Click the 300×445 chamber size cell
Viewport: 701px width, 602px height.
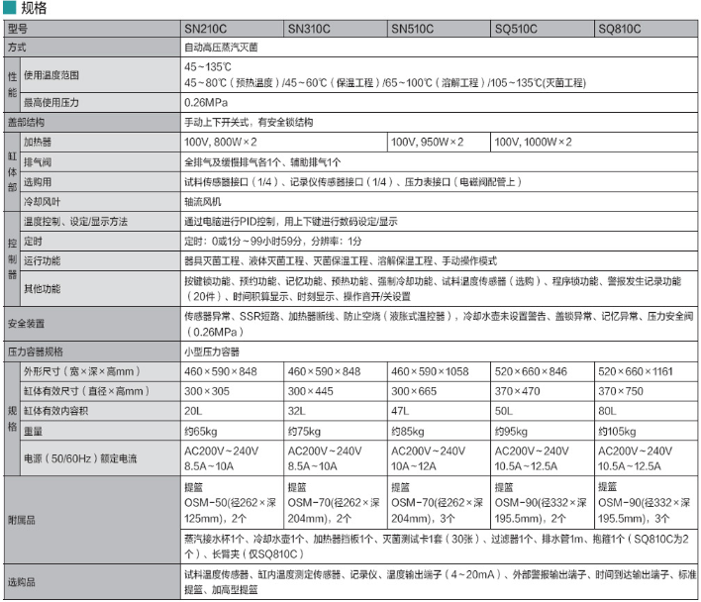click(x=336, y=391)
